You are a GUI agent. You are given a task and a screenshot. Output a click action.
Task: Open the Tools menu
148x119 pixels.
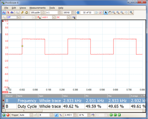(x=52, y=8)
